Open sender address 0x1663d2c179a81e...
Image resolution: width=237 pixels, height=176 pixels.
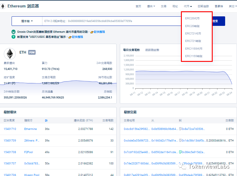pos(165,140)
